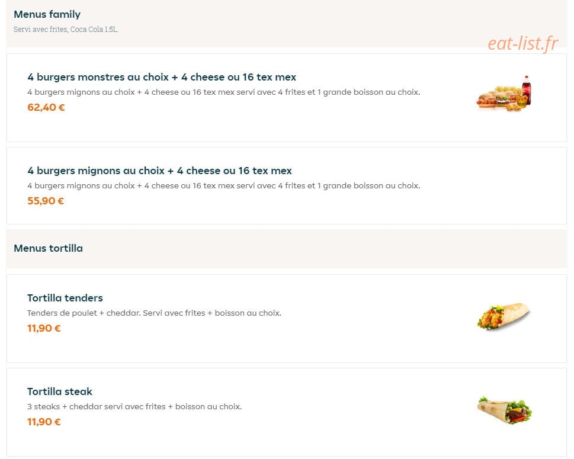This screenshot has width=574, height=459.
Task: Click the 3 steaks + cheddar description
Action: click(x=134, y=407)
